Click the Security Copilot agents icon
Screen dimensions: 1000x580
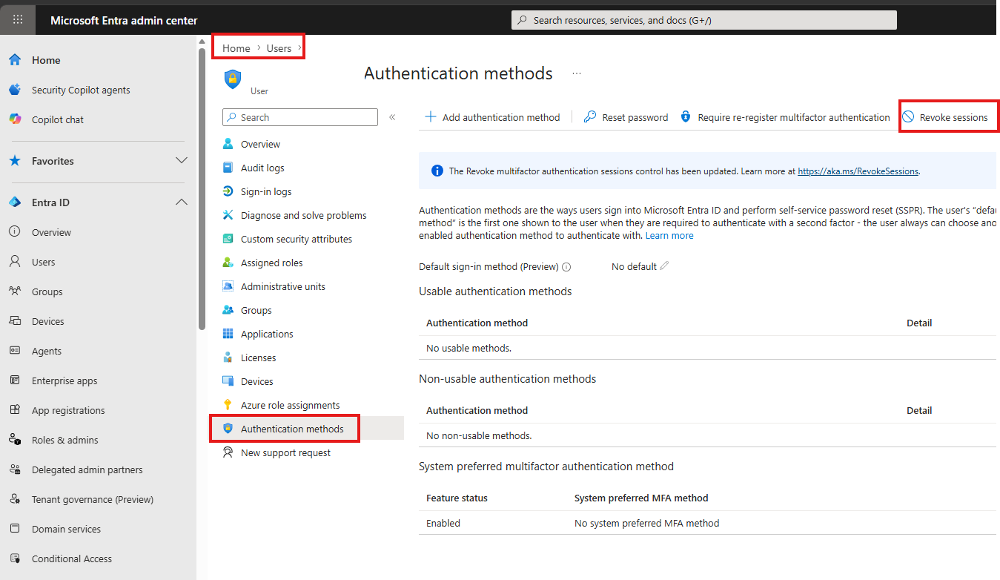click(15, 90)
